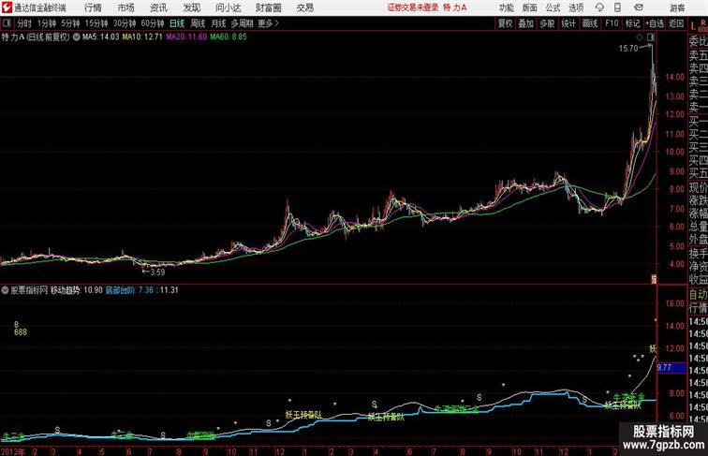Switch to 分时 chart period
Screen dimensions: 708x456
pyautogui.click(x=24, y=23)
